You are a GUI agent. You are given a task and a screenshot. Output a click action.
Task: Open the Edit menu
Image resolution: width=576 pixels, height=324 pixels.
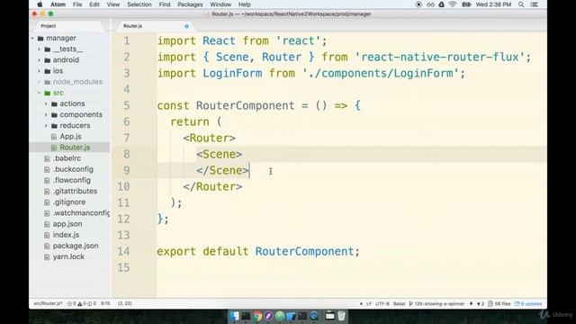point(94,4)
